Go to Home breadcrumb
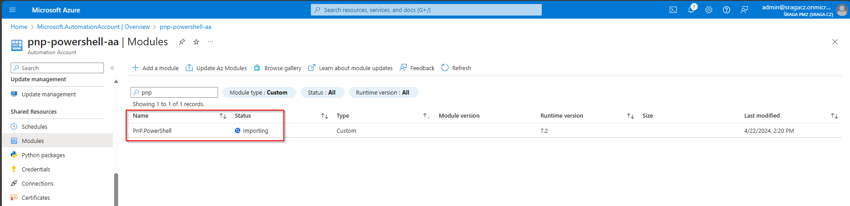850x206 pixels. (x=19, y=27)
